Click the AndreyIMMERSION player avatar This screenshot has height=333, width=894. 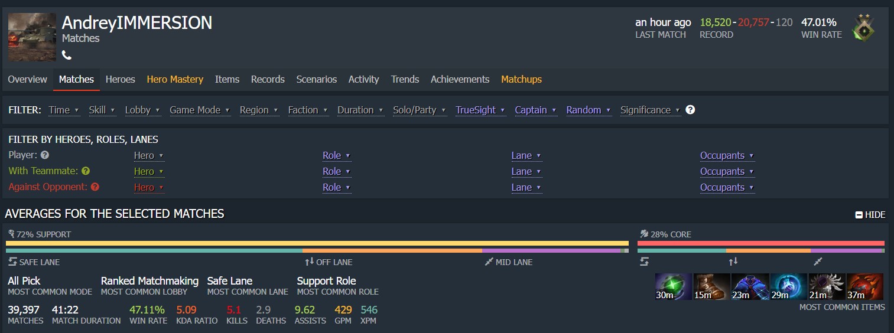click(x=32, y=37)
